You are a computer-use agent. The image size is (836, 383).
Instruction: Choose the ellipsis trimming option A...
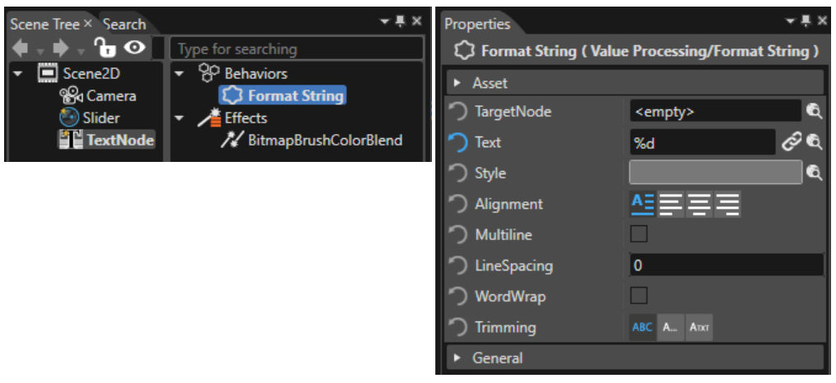[670, 327]
